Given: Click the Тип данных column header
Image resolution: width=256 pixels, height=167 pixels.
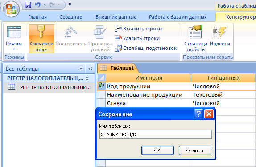Looking at the screenshot, I should click(223, 77).
